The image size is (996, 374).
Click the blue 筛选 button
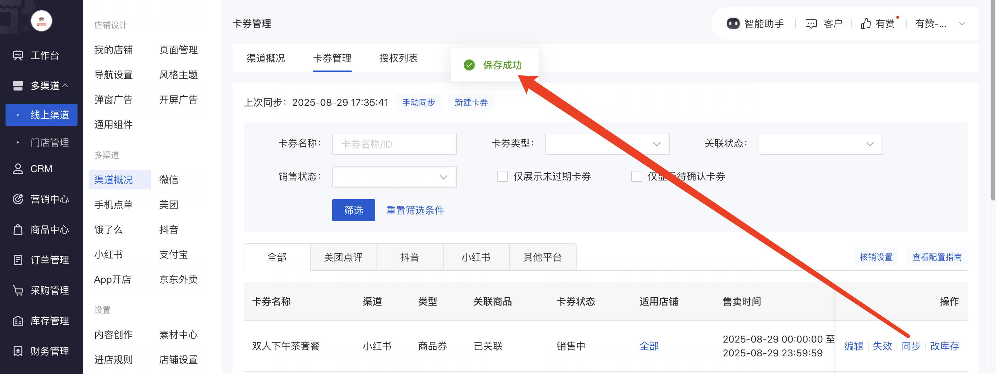click(x=353, y=210)
